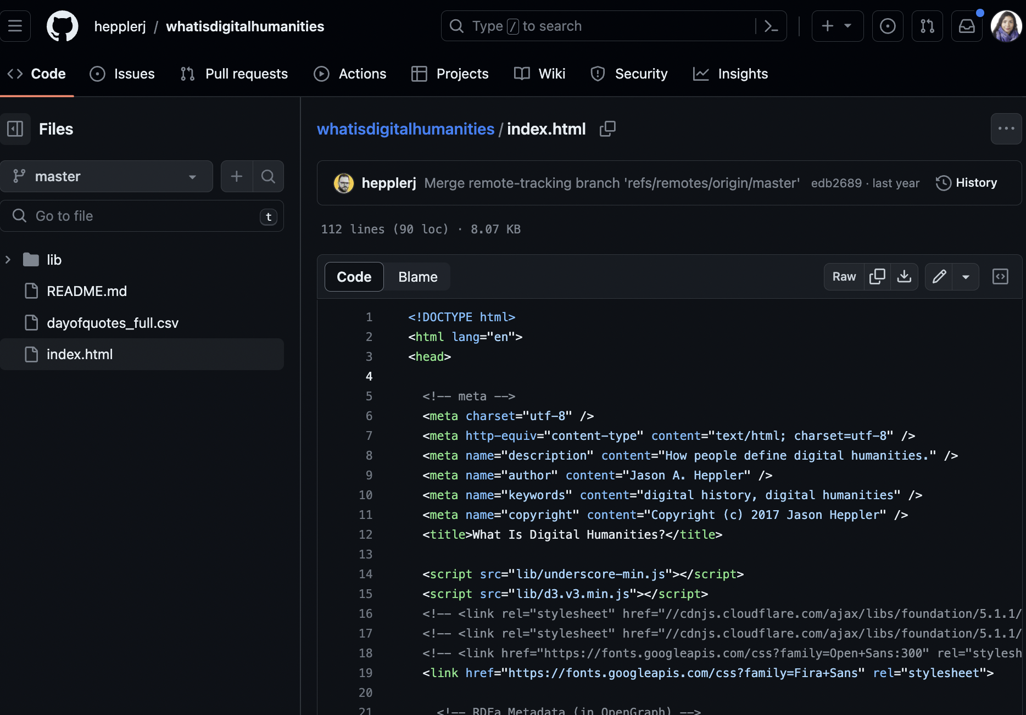Open the command palette icon
1026x715 pixels.
tap(771, 26)
